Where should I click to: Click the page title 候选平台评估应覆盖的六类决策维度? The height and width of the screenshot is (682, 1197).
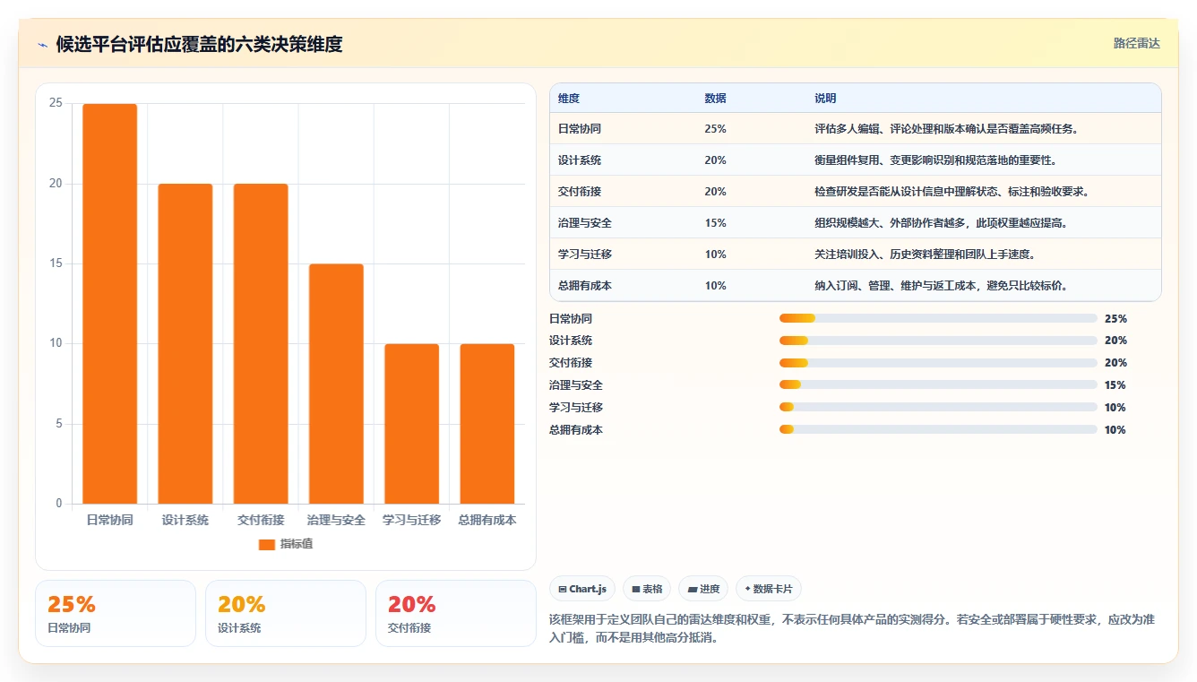pos(199,45)
